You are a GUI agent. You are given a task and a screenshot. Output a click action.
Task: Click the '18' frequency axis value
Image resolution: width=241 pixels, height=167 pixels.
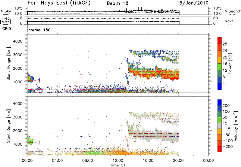pyautogui.click(x=20, y=18)
